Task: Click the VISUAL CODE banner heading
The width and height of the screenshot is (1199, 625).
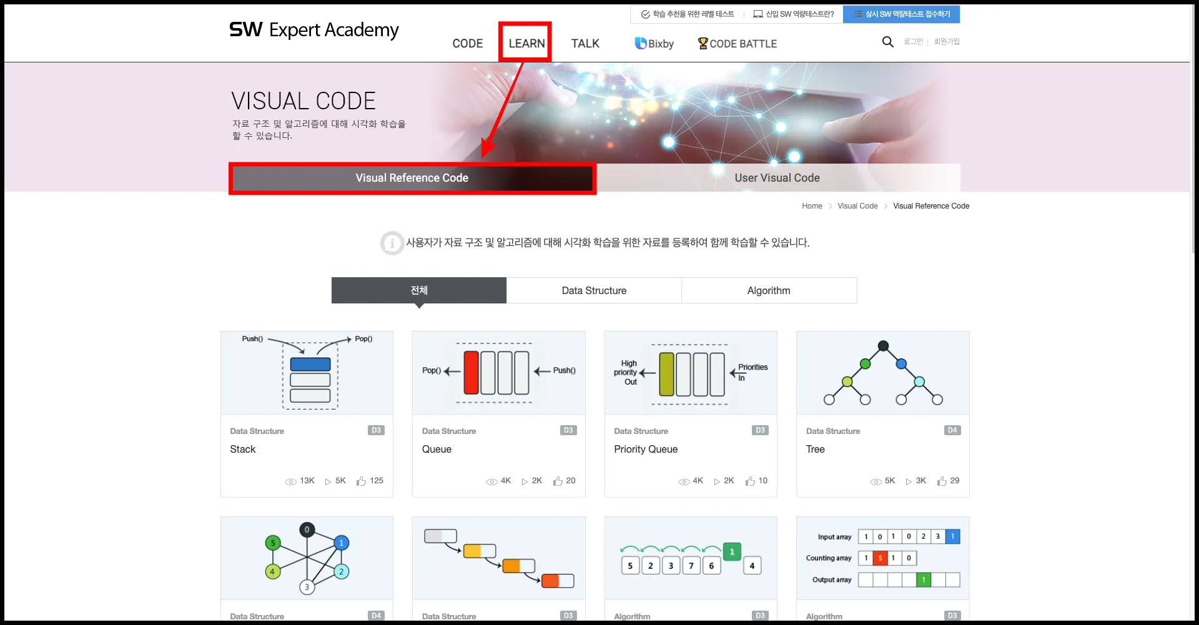Action: (x=303, y=101)
